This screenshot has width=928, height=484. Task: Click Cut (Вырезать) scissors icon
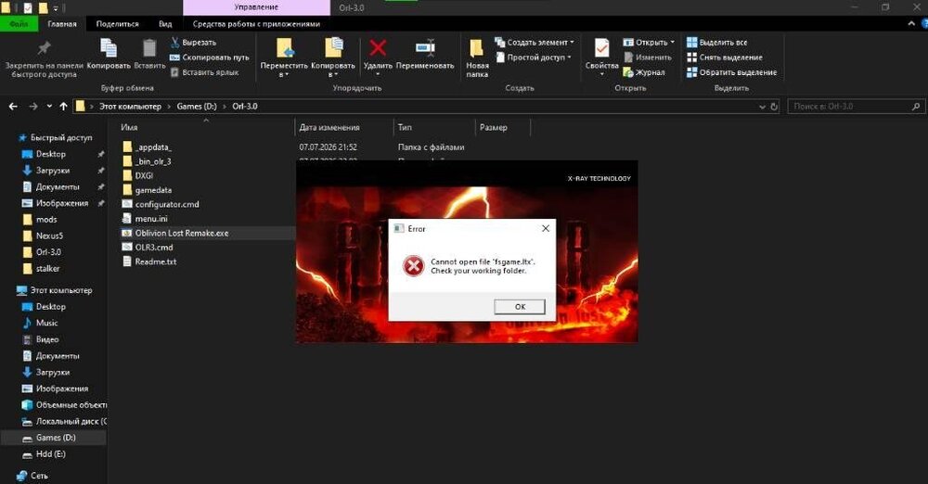tap(175, 42)
